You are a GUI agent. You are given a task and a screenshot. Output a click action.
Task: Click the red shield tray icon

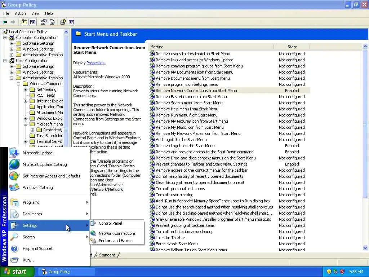coord(342,272)
